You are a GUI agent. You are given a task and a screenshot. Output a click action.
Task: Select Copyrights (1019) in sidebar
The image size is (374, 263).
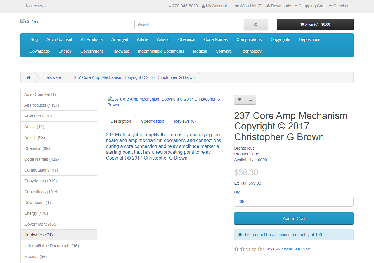59,181
